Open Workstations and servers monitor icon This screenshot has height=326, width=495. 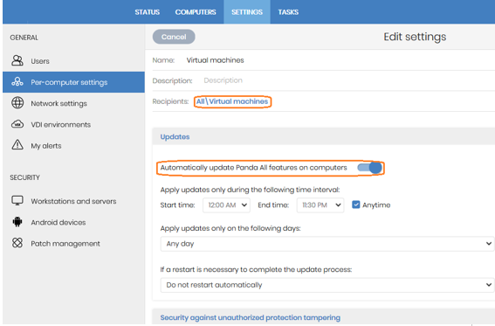[x=17, y=201]
